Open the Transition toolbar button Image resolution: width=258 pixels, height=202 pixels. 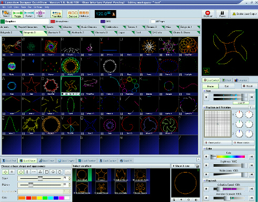coord(56,14)
